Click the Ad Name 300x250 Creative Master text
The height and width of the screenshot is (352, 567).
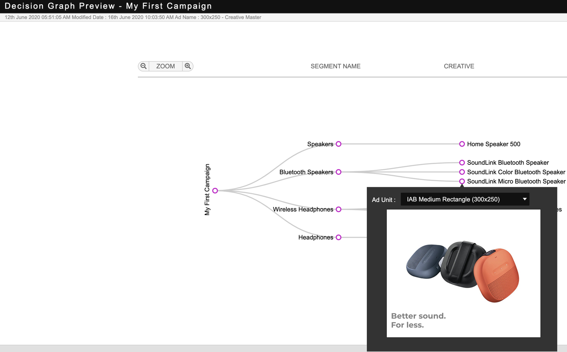[218, 17]
